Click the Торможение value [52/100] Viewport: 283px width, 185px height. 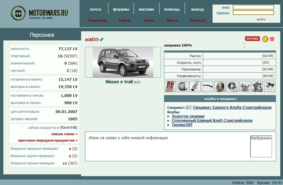pyautogui.click(x=268, y=69)
